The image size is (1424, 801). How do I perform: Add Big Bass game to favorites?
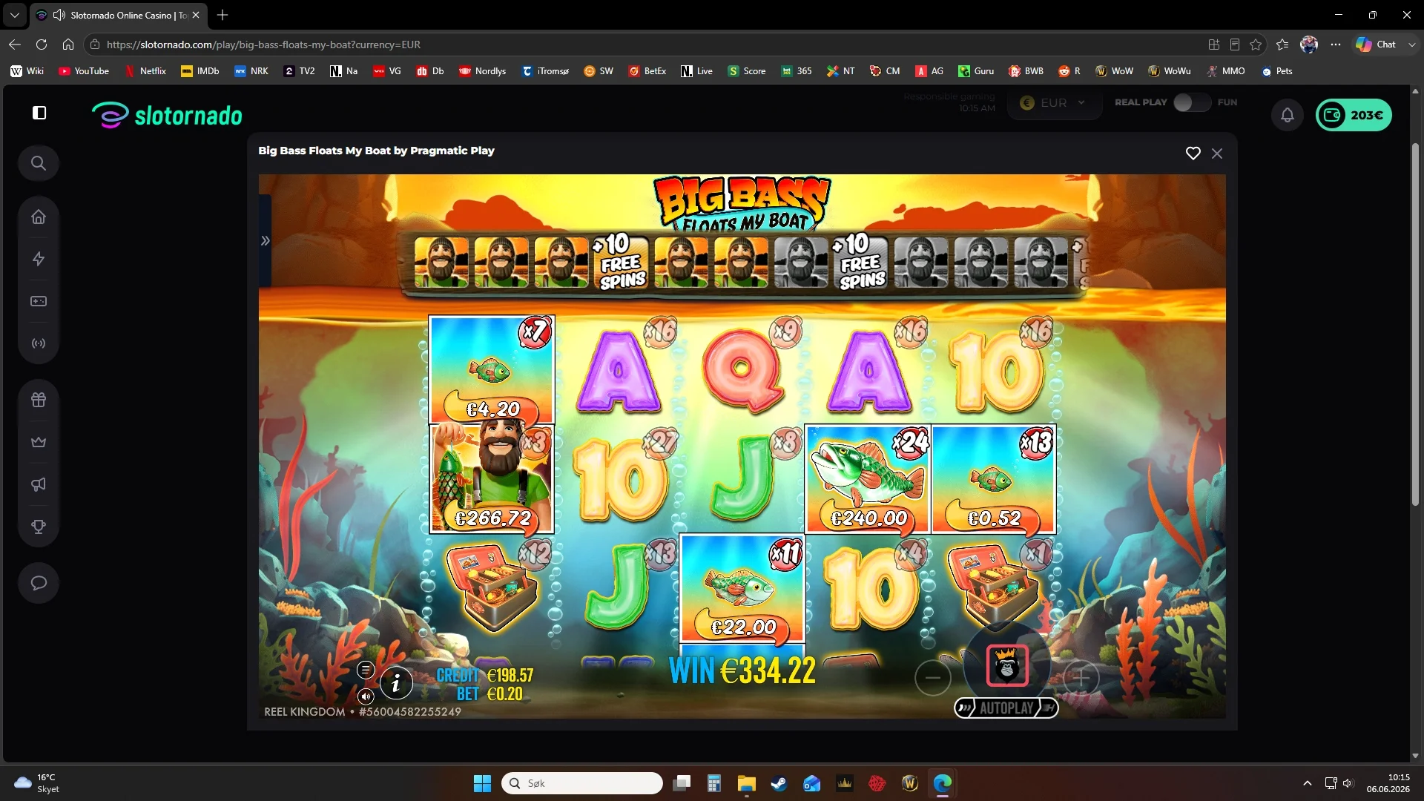1193,154
